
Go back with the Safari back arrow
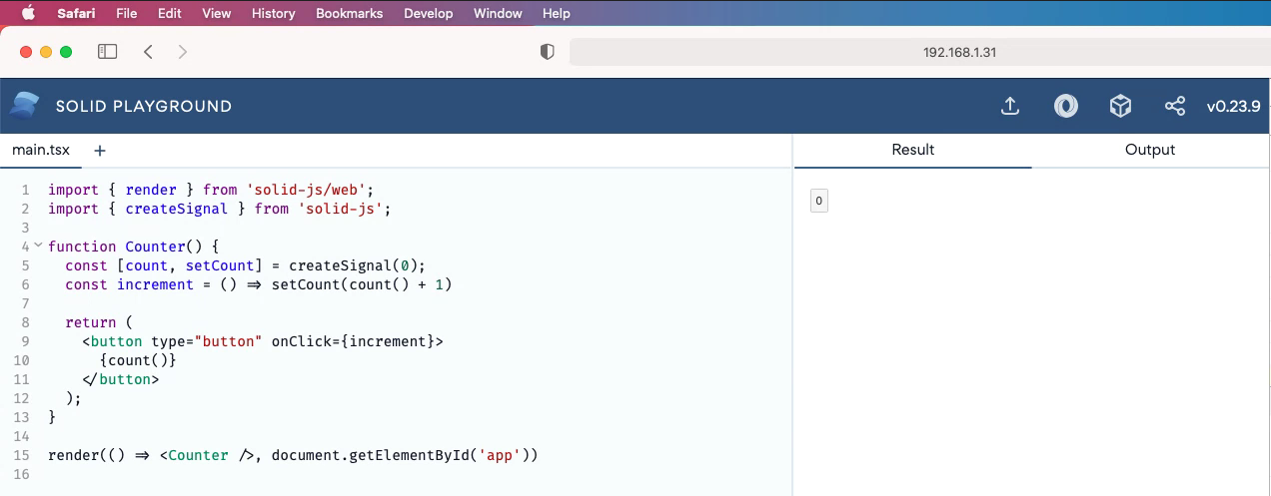148,52
